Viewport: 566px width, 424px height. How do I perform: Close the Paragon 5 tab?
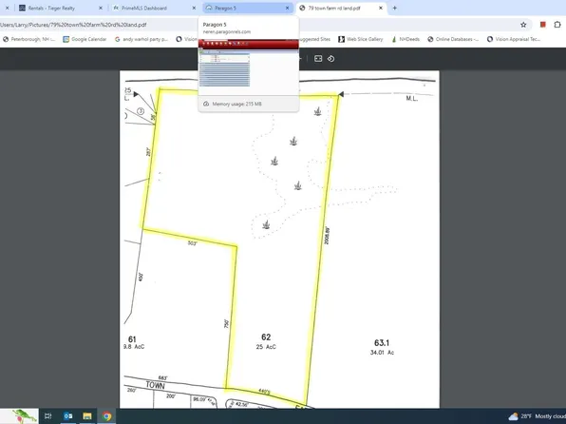[288, 8]
